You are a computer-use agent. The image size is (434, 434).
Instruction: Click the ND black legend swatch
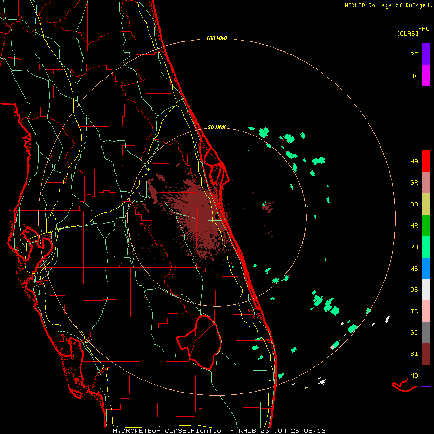(x=426, y=375)
